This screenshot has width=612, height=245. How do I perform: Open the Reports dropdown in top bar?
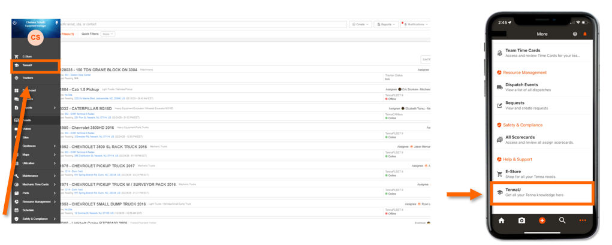pos(386,24)
